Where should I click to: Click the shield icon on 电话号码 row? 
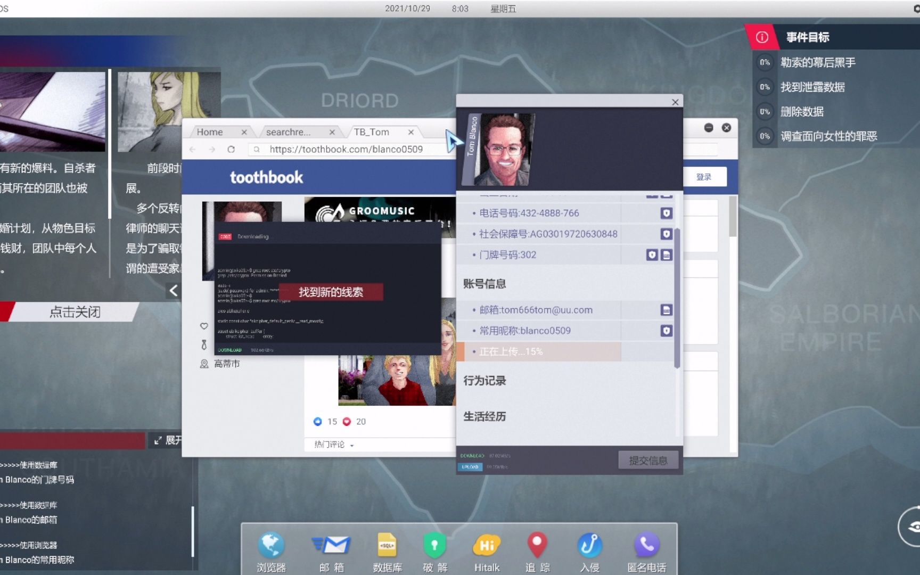(666, 213)
